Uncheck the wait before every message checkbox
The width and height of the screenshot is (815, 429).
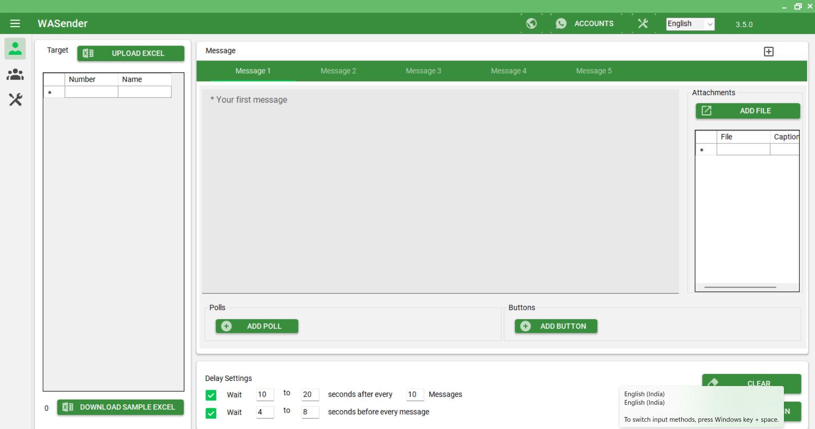211,412
